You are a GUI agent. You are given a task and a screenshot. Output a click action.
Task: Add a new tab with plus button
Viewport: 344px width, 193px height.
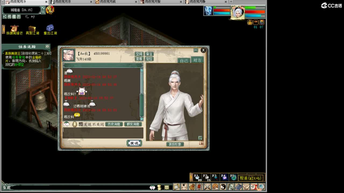click(x=231, y=2)
